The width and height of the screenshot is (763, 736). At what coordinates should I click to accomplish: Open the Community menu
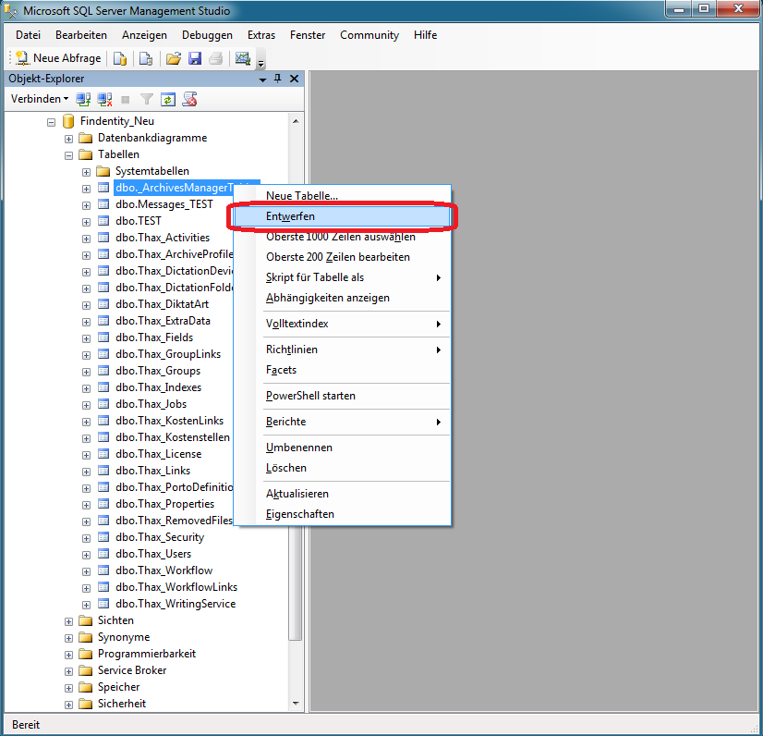[x=369, y=35]
